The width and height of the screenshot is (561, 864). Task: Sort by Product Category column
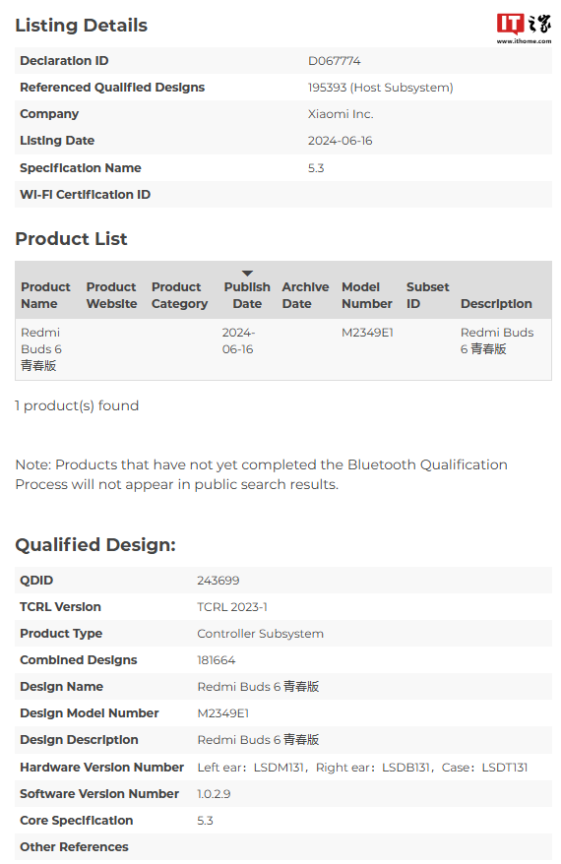pos(179,295)
